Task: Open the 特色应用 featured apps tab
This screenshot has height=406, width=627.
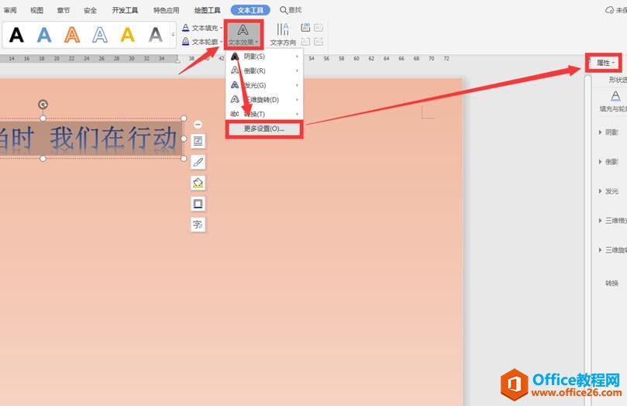Action: (x=167, y=10)
